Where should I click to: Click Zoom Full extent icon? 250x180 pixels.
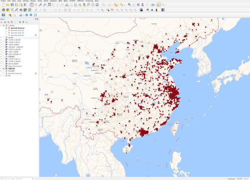coord(49,5)
